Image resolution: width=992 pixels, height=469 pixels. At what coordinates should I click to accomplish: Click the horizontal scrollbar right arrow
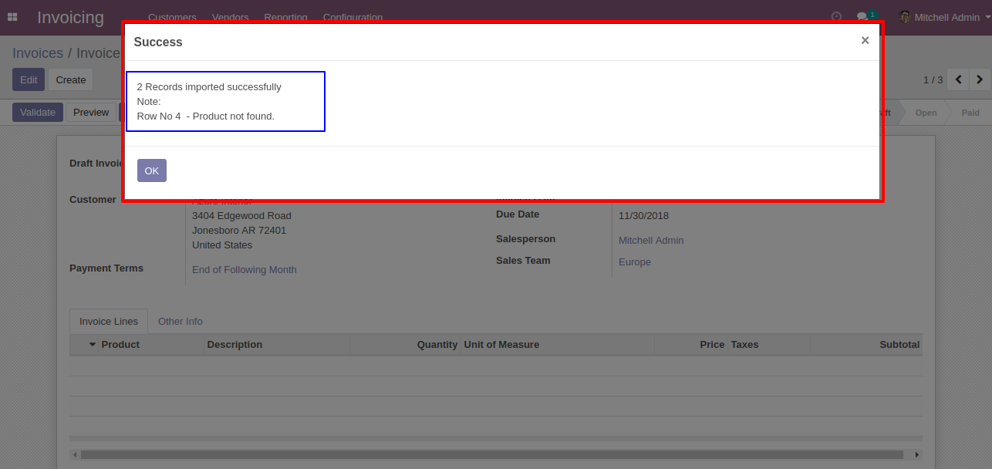[x=917, y=454]
